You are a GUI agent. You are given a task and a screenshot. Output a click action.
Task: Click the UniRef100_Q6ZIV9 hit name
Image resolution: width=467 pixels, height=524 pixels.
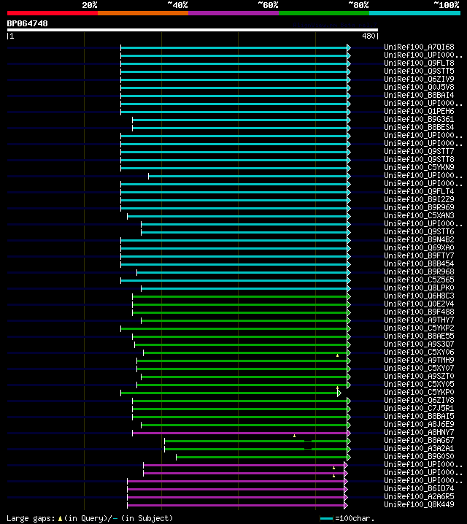coord(419,79)
